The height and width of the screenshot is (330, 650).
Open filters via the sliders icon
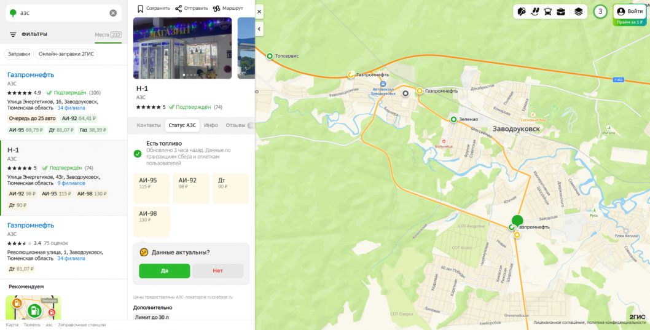(x=13, y=34)
